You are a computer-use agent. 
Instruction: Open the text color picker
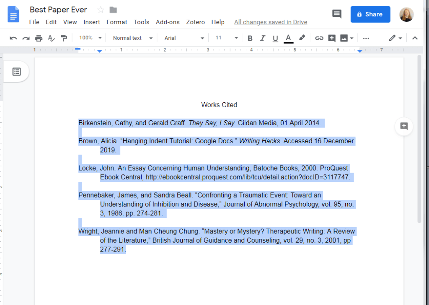pyautogui.click(x=288, y=38)
